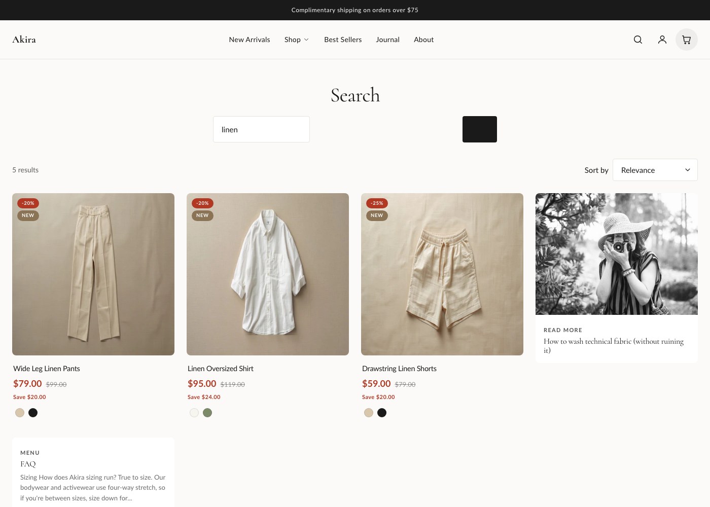Click the Save $24.00 label
The width and height of the screenshot is (710, 507).
[204, 397]
